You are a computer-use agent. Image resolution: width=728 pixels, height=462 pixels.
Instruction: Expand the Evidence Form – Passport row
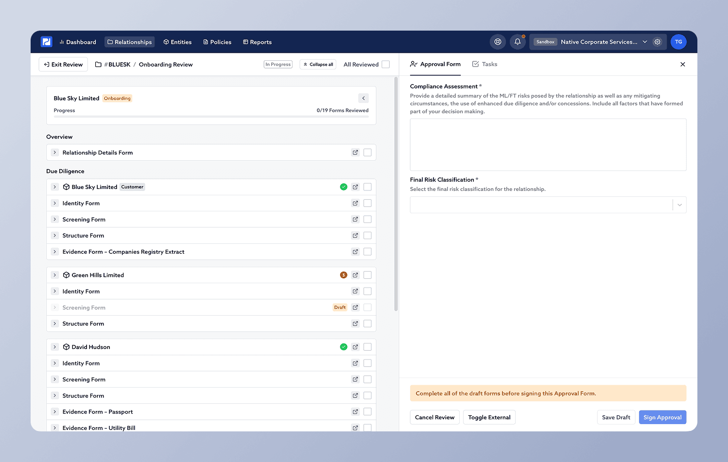point(55,411)
